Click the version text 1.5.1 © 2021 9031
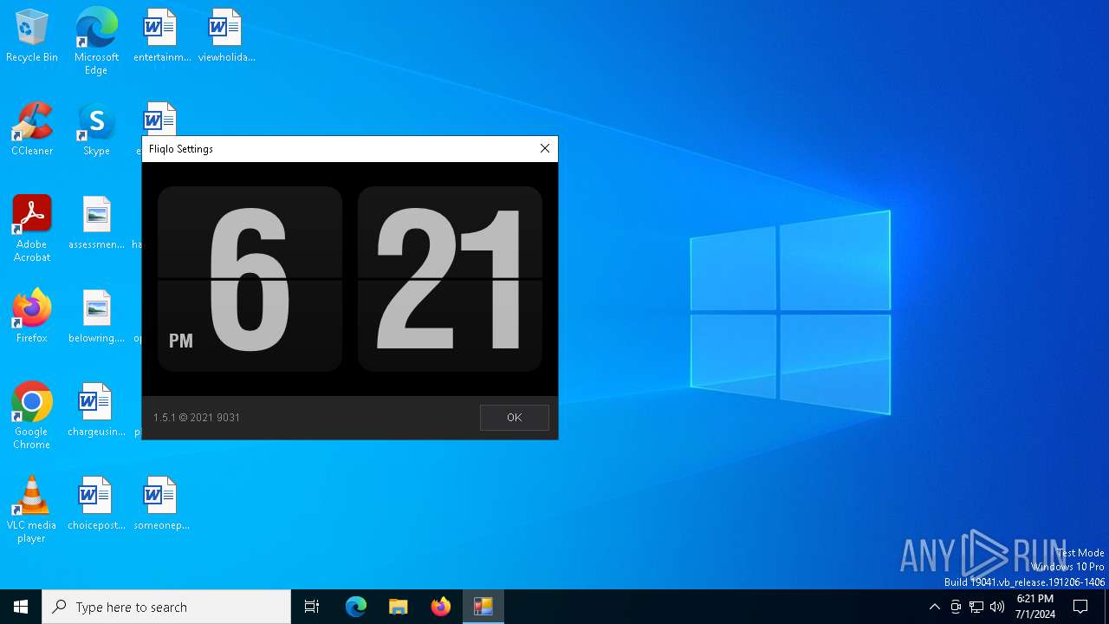This screenshot has width=1109, height=624. point(197,418)
